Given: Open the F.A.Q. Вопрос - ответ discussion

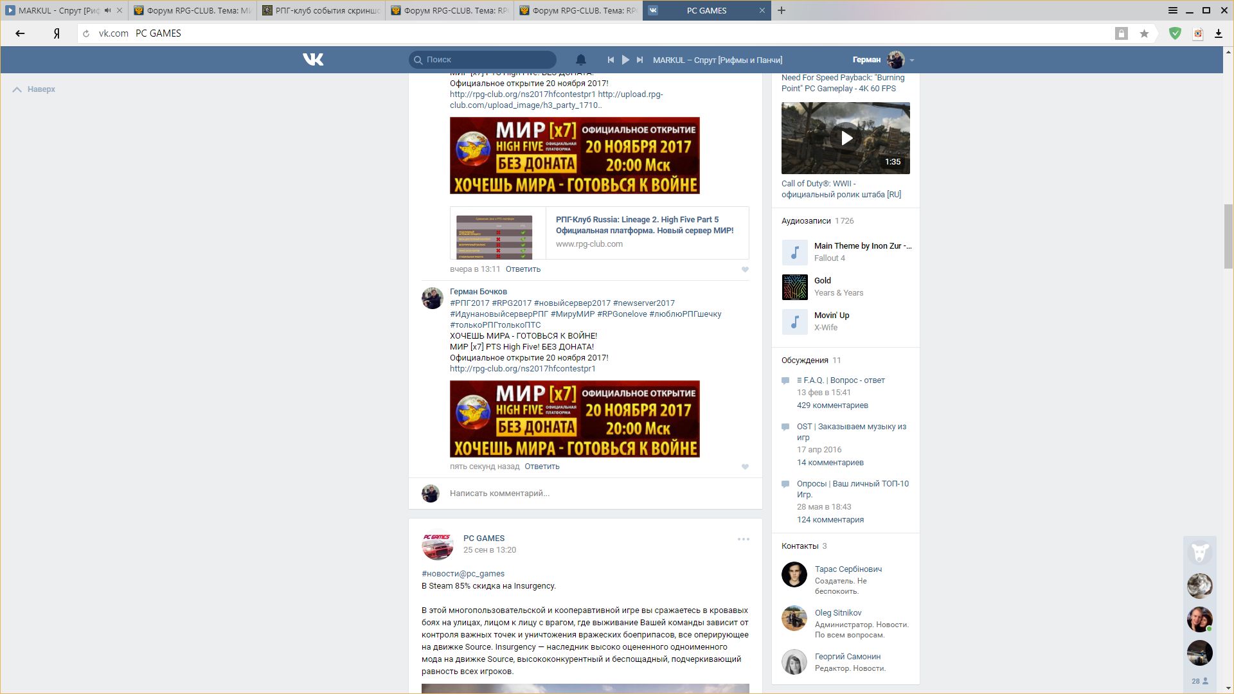Looking at the screenshot, I should [841, 380].
